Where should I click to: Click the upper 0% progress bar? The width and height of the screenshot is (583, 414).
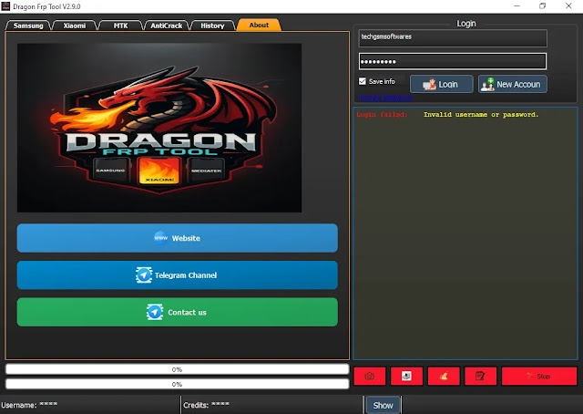(178, 369)
